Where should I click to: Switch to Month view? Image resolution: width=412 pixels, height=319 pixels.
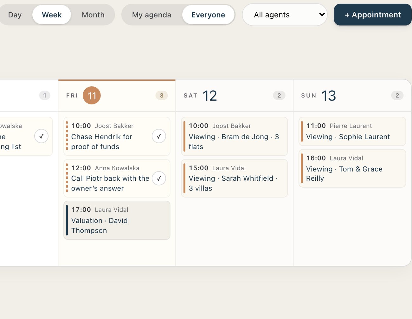[93, 15]
